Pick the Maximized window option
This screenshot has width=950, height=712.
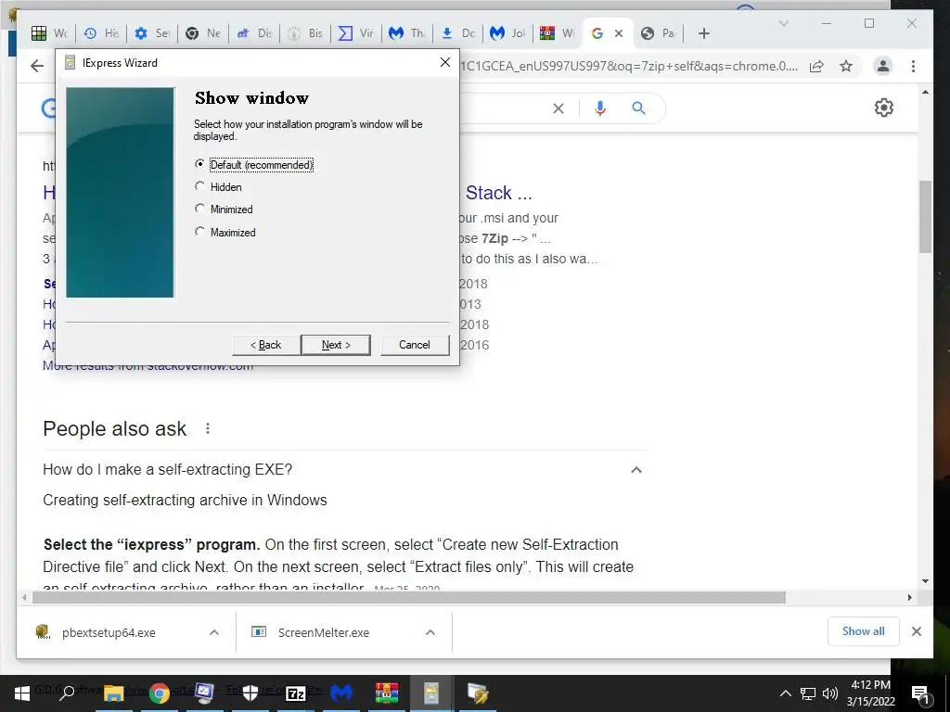(x=199, y=232)
